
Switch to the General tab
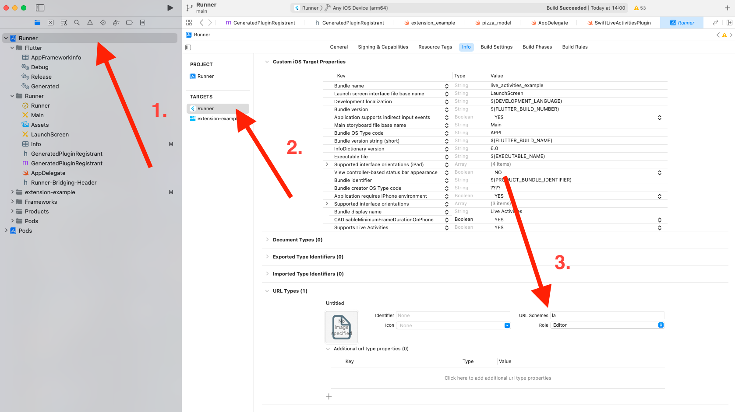pos(339,47)
